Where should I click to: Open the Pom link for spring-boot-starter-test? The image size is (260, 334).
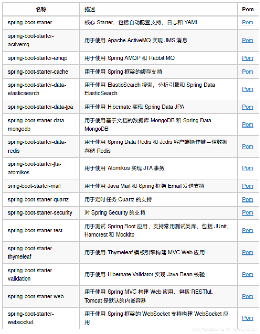[x=247, y=231]
